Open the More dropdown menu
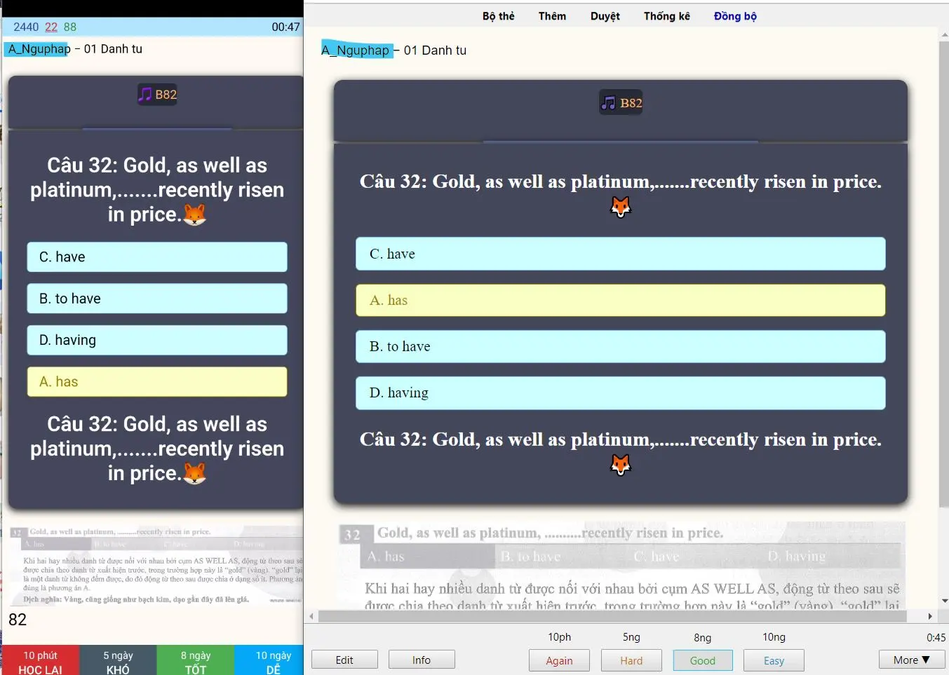Screen dimensions: 949x675 pos(911,660)
